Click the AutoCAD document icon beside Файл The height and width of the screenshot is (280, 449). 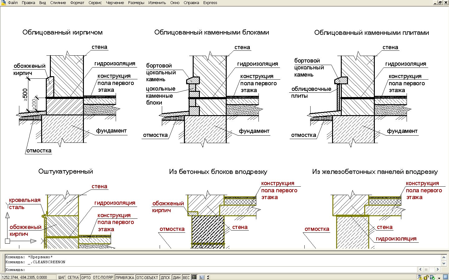[3, 2]
